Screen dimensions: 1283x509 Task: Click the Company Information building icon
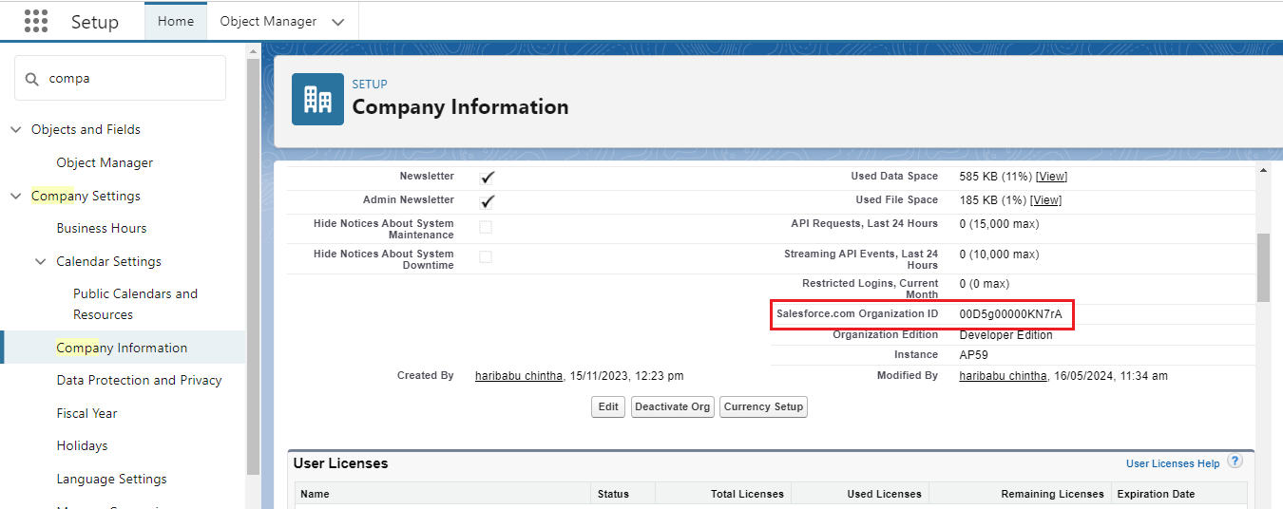point(317,99)
